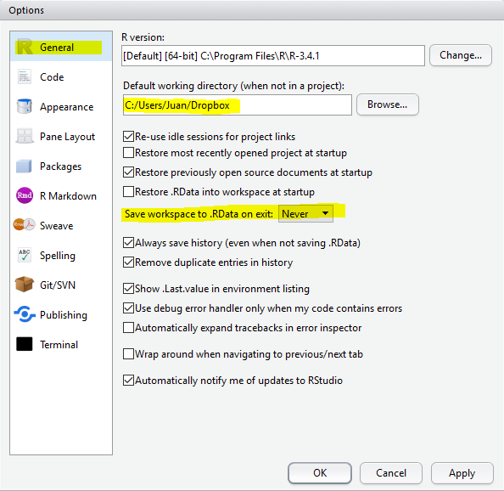
Task: Click the Browse... directory button
Action: pyautogui.click(x=387, y=104)
